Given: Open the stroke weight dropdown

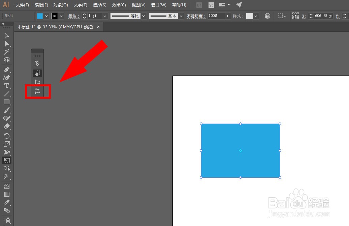Looking at the screenshot, I should coord(105,16).
